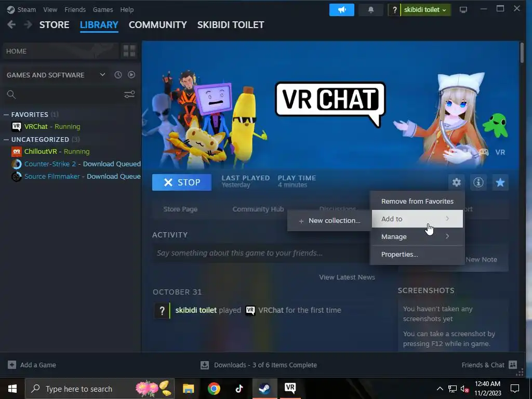Screen dimensions: 532x399
Task: Open File Explorer from the taskbar
Action: 188,389
